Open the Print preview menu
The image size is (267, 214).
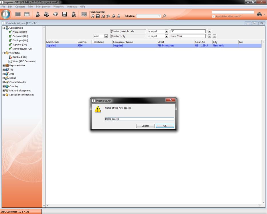43,7
